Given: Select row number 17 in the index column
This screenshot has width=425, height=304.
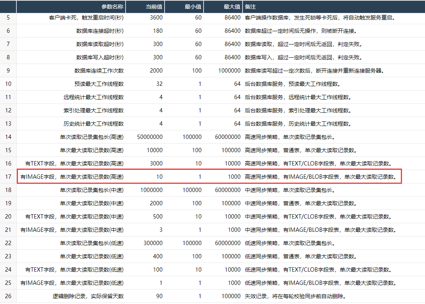Looking at the screenshot, I should [8, 177].
